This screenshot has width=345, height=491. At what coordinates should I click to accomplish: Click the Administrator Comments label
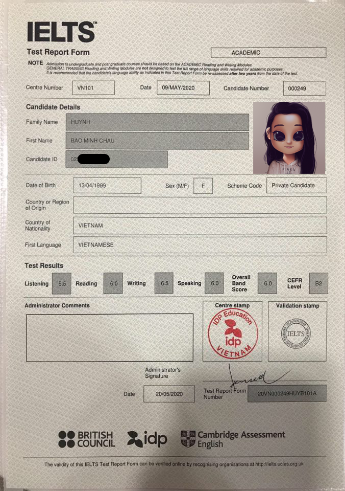[x=57, y=305]
